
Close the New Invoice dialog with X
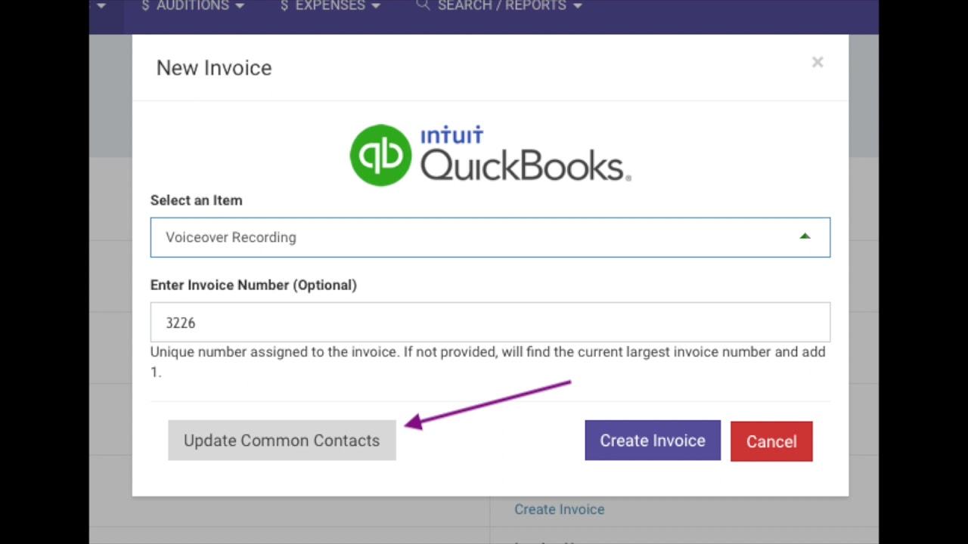(818, 63)
